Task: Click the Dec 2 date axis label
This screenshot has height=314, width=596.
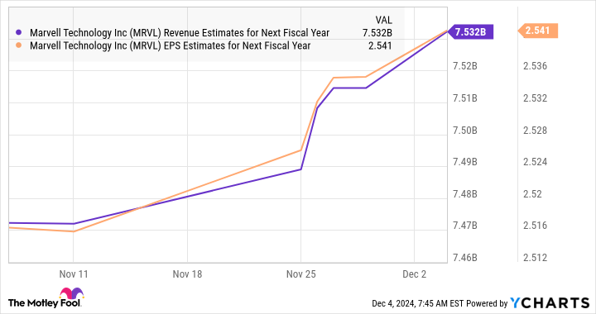Action: (x=415, y=274)
